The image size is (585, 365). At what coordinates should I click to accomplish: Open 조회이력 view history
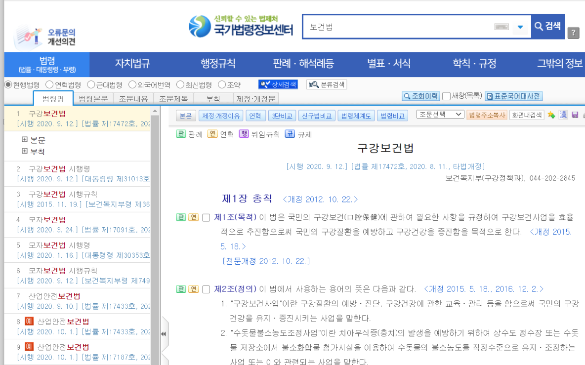point(421,96)
